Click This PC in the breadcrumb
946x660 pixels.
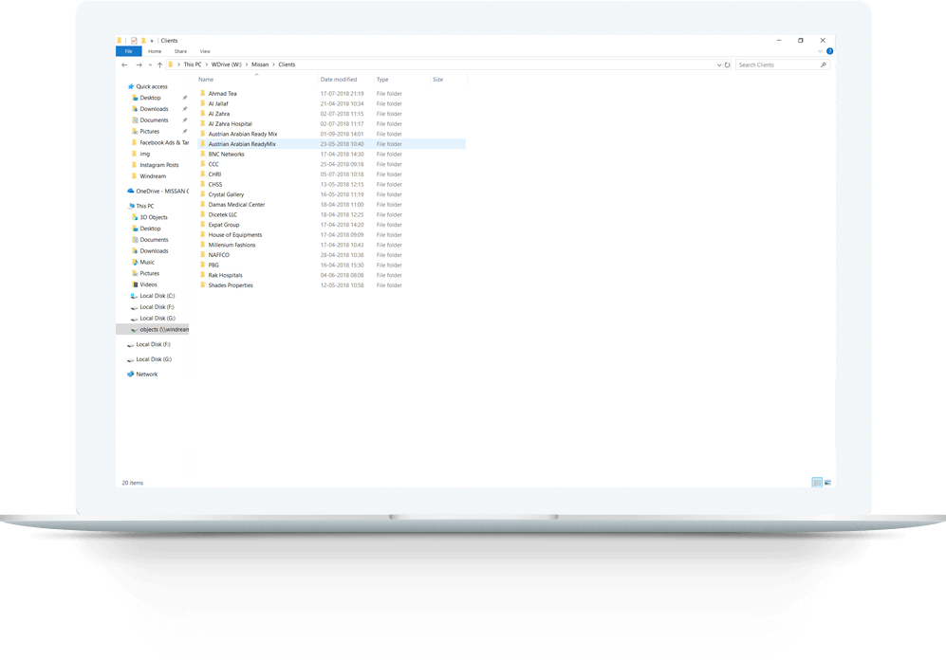[193, 64]
